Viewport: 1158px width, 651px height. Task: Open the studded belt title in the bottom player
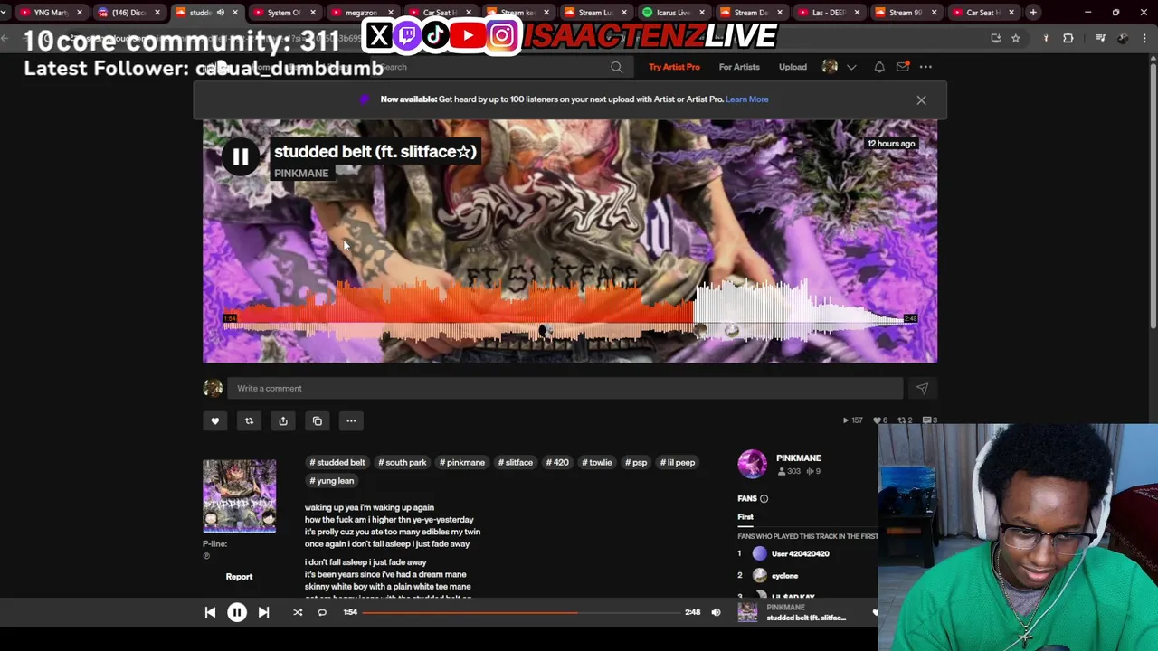pyautogui.click(x=806, y=618)
